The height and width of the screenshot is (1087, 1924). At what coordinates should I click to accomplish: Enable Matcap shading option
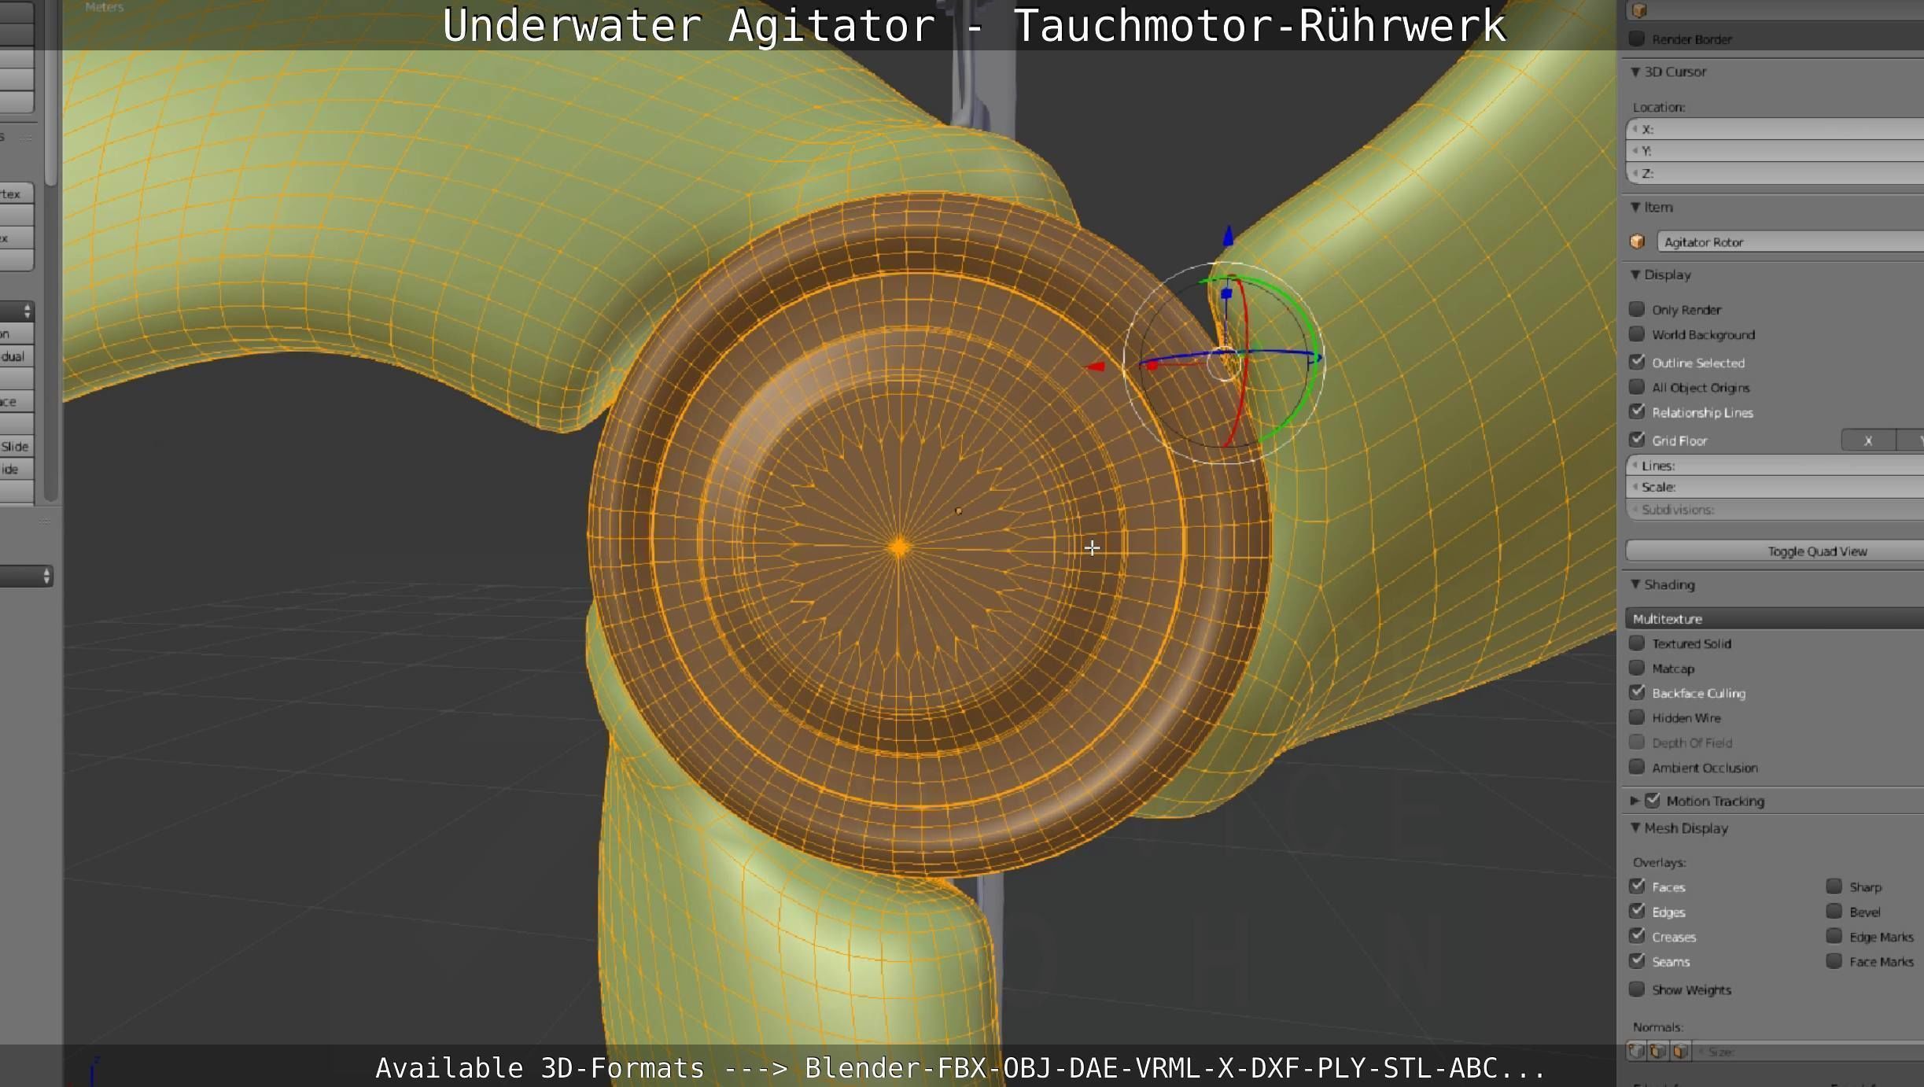point(1637,668)
